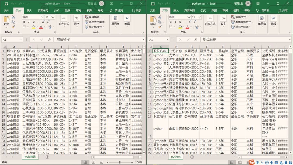Toggle bold formatting with the B button

click(x=24, y=22)
